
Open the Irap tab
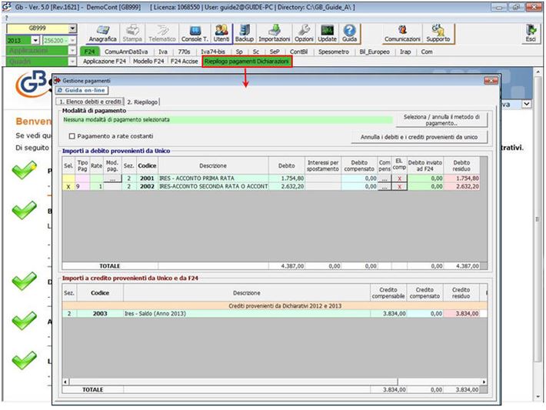405,52
